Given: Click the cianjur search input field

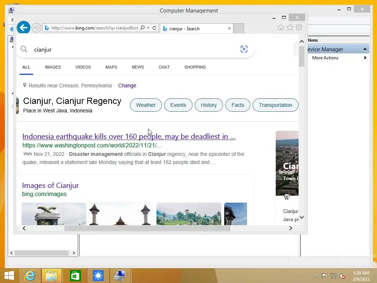Looking at the screenshot, I should pos(135,49).
